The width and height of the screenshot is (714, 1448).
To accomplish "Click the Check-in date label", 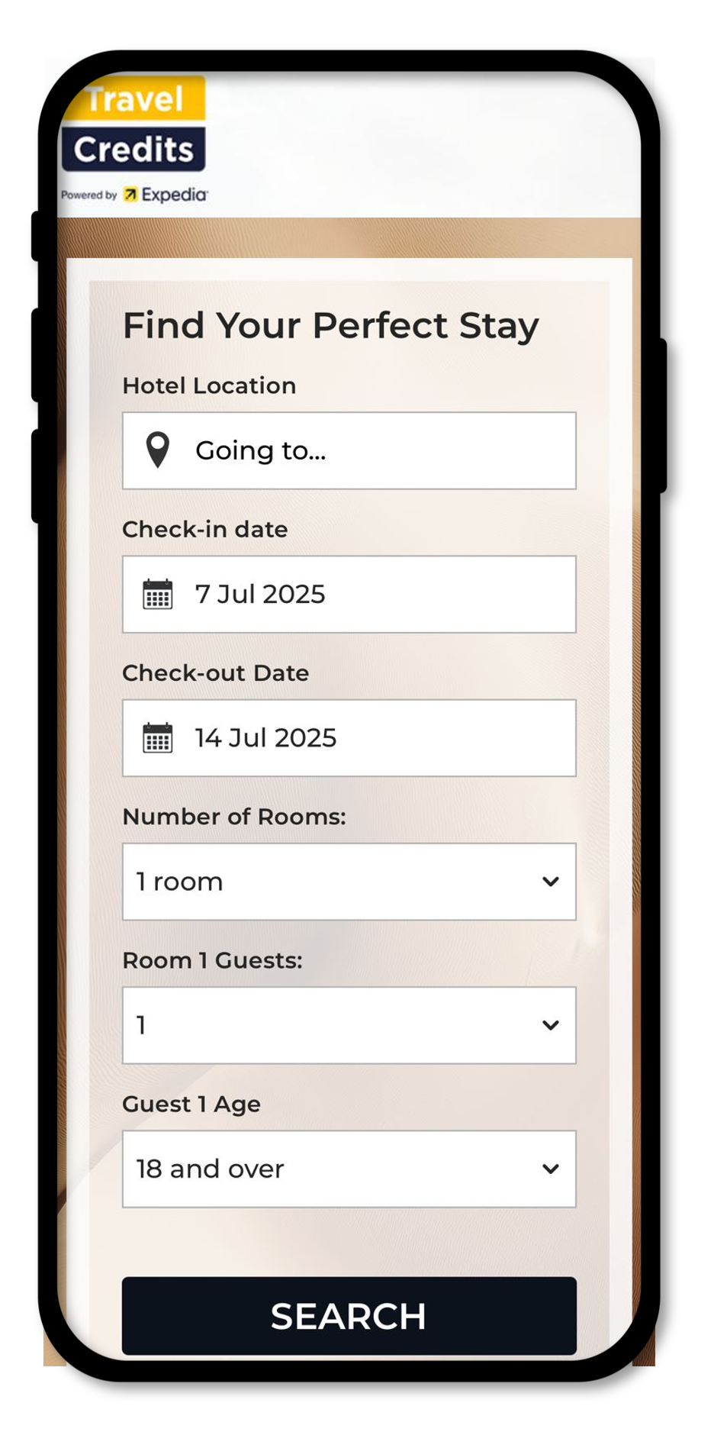I will click(205, 529).
